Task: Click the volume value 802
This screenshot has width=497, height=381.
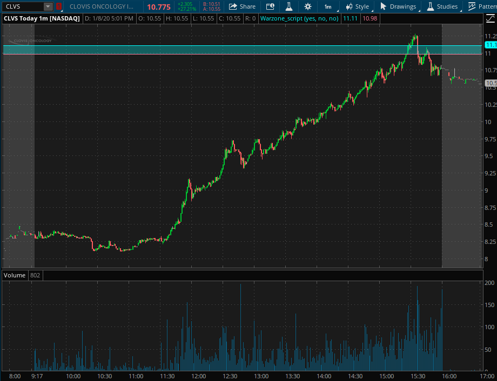Action: (x=35, y=275)
